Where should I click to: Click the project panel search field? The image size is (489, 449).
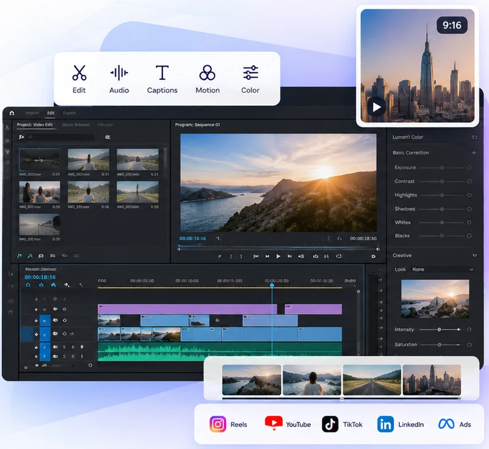point(61,137)
